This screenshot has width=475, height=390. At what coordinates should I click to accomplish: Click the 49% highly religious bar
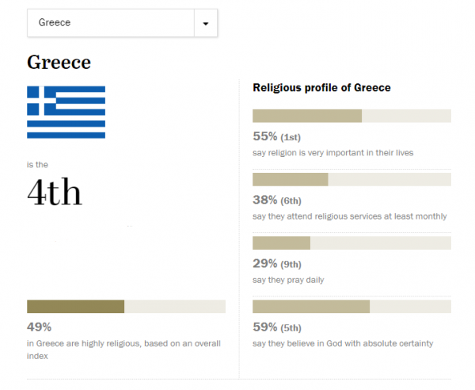126,307
